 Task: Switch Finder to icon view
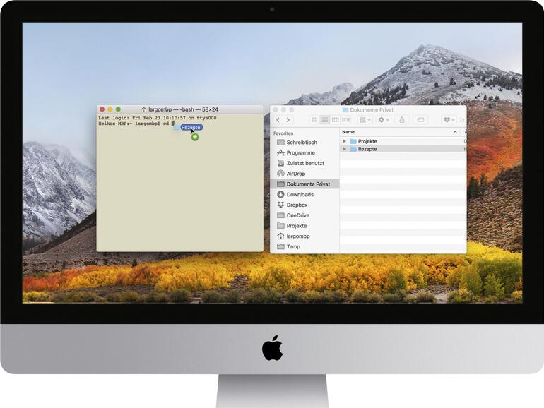[314, 120]
